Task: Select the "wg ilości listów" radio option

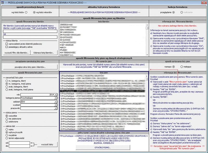Action: (x=26, y=12)
